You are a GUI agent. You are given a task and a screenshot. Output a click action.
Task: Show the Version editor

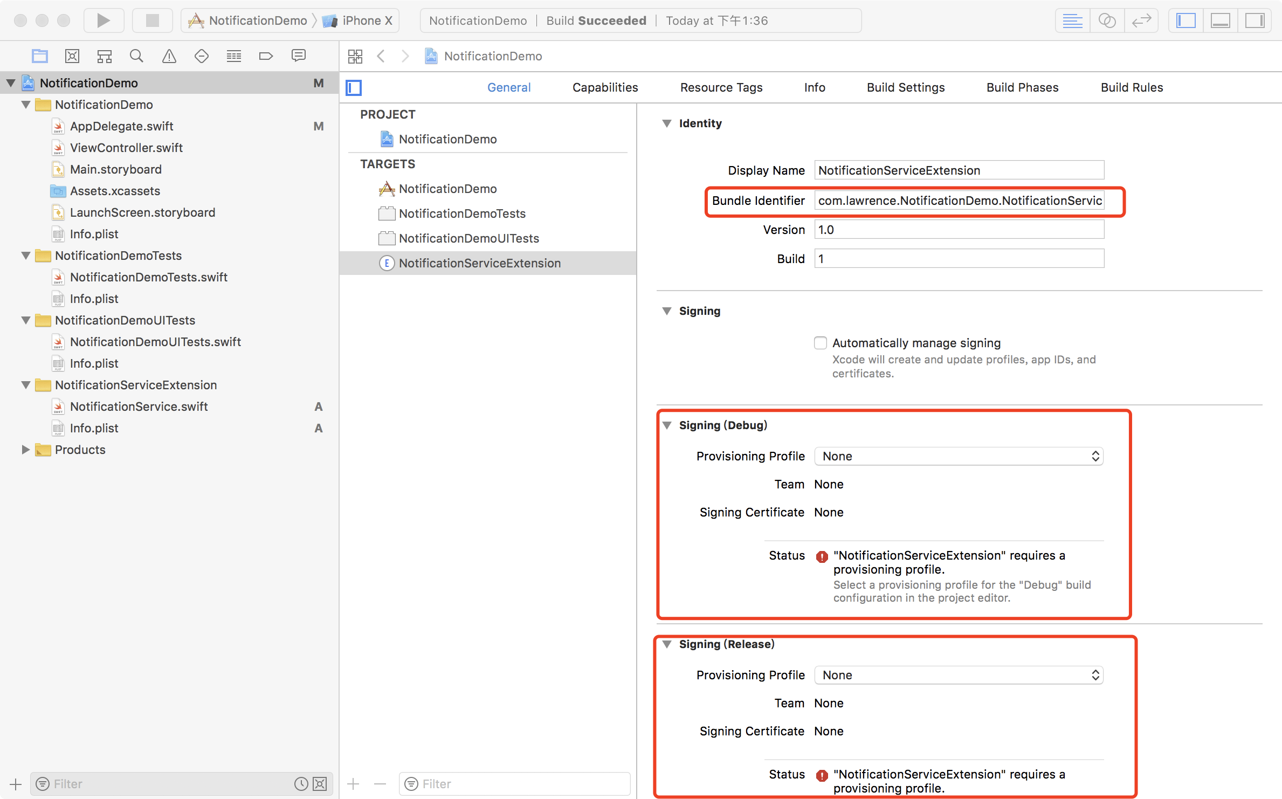(1141, 20)
